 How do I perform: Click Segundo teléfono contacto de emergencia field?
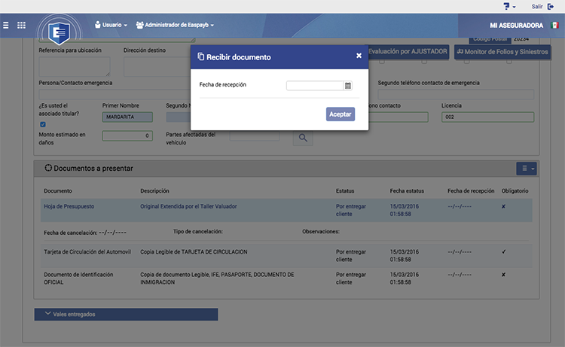(456, 94)
